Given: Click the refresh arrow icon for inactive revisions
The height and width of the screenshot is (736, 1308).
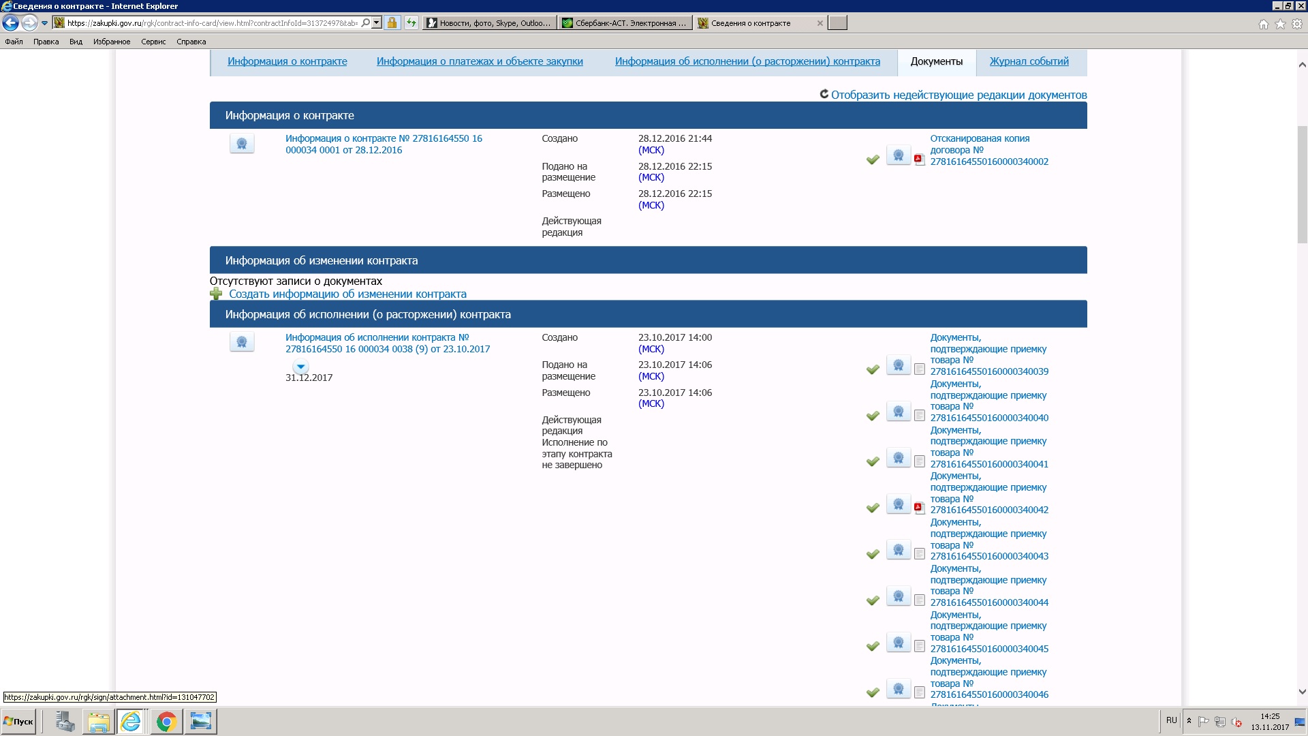Looking at the screenshot, I should pyautogui.click(x=824, y=95).
